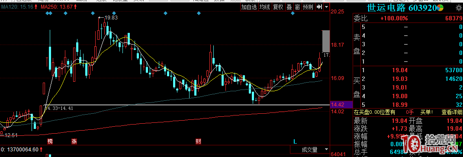Click the 世运电路 stock title
This screenshot has height=157, width=463.
(386, 7)
